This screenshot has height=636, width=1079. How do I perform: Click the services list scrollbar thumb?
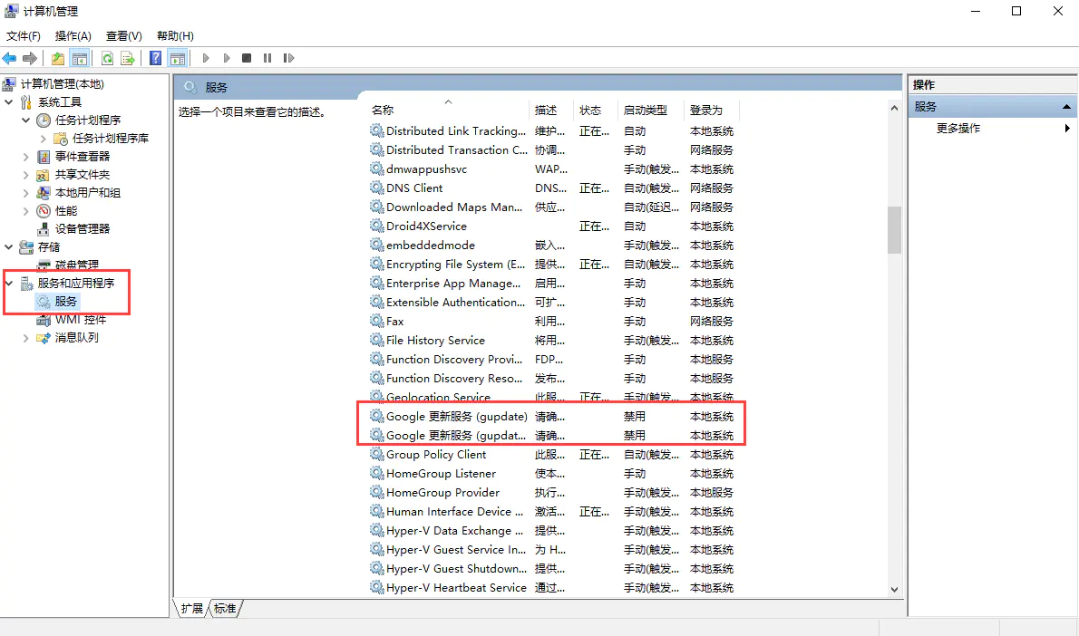pos(894,229)
